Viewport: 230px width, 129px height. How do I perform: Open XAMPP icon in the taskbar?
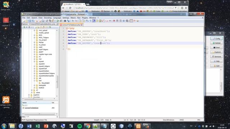pyautogui.click(x=138, y=126)
